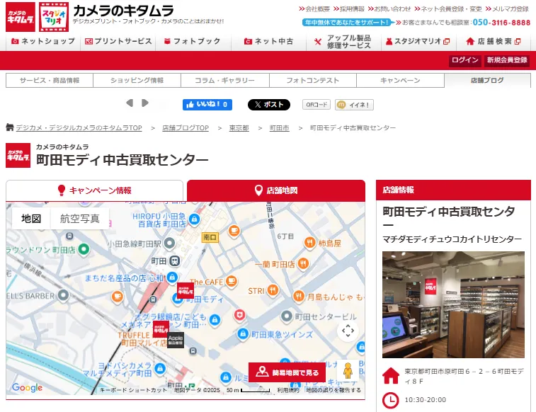This screenshot has width=536, height=412.
Task: Click the Kitamura store marker near 町田モディ
Action: pos(186,291)
